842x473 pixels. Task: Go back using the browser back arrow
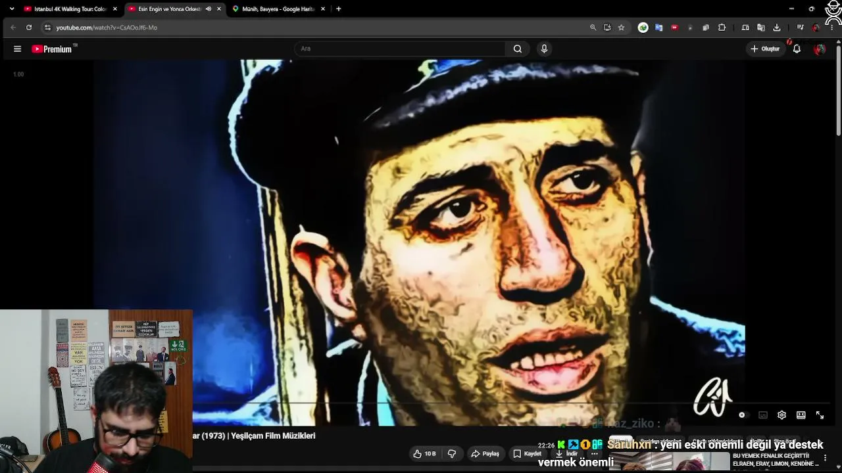click(13, 28)
